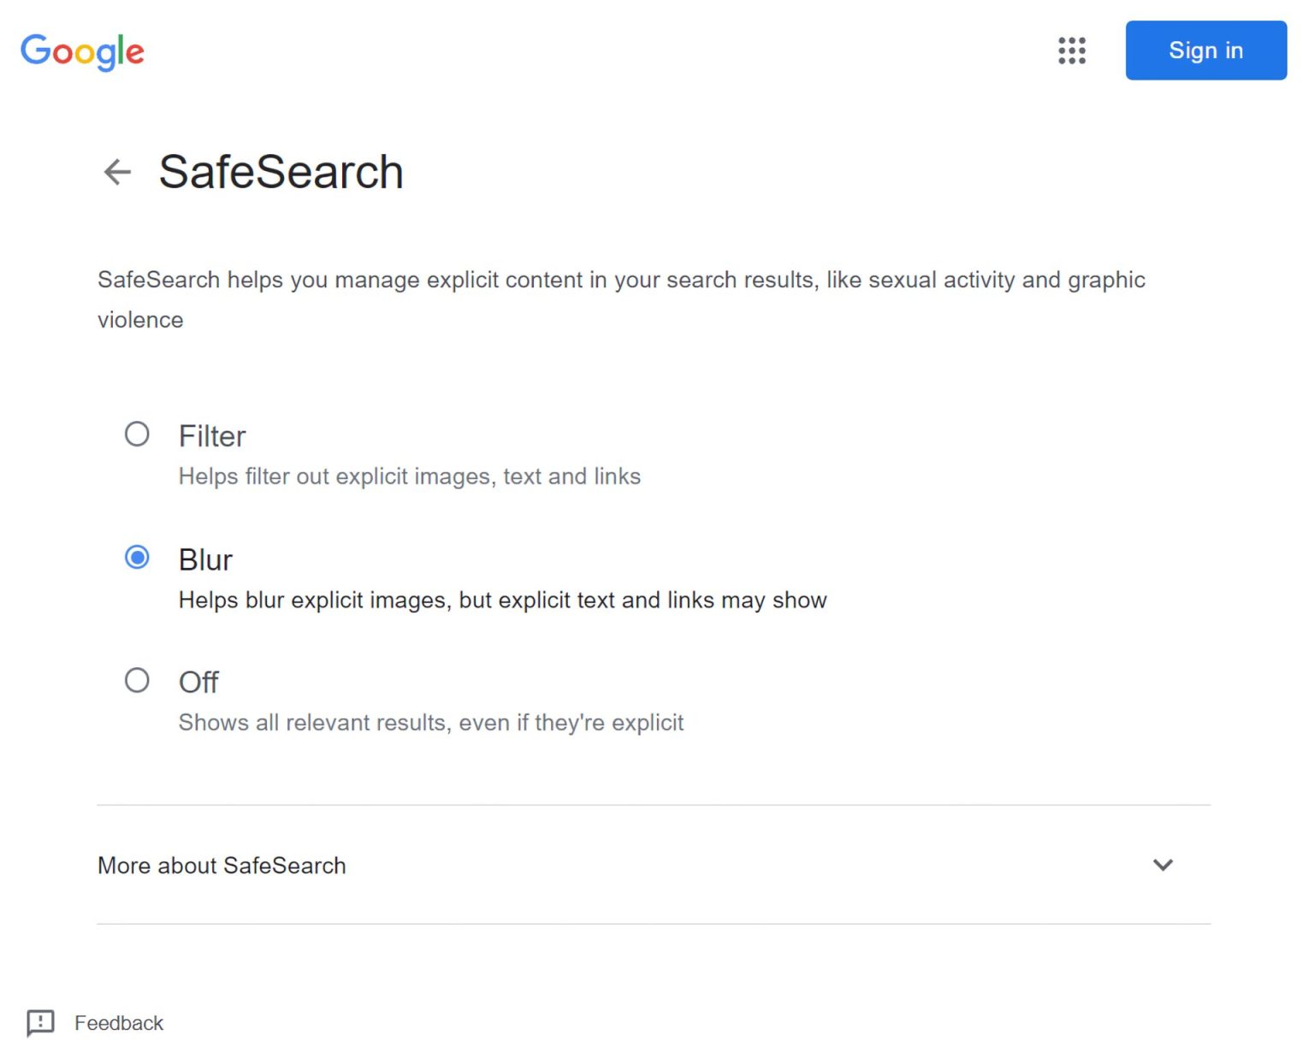Select the Filter radio button
The width and height of the screenshot is (1314, 1047).
point(137,435)
